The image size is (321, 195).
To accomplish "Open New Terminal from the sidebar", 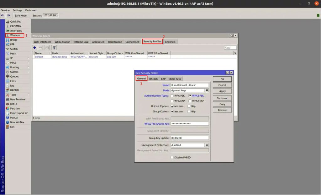I will coord(18,99).
